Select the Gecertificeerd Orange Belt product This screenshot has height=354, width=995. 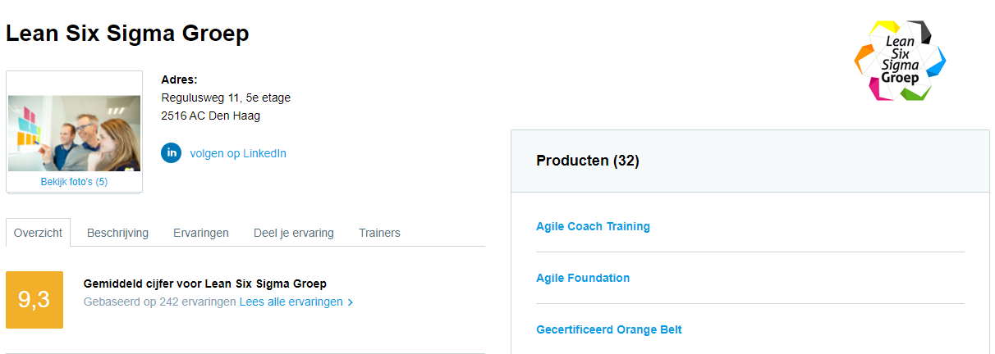[608, 329]
